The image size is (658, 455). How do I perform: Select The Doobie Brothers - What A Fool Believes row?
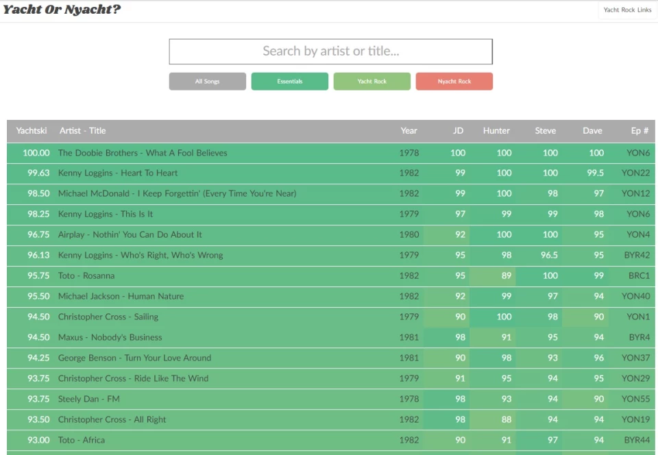[143, 153]
